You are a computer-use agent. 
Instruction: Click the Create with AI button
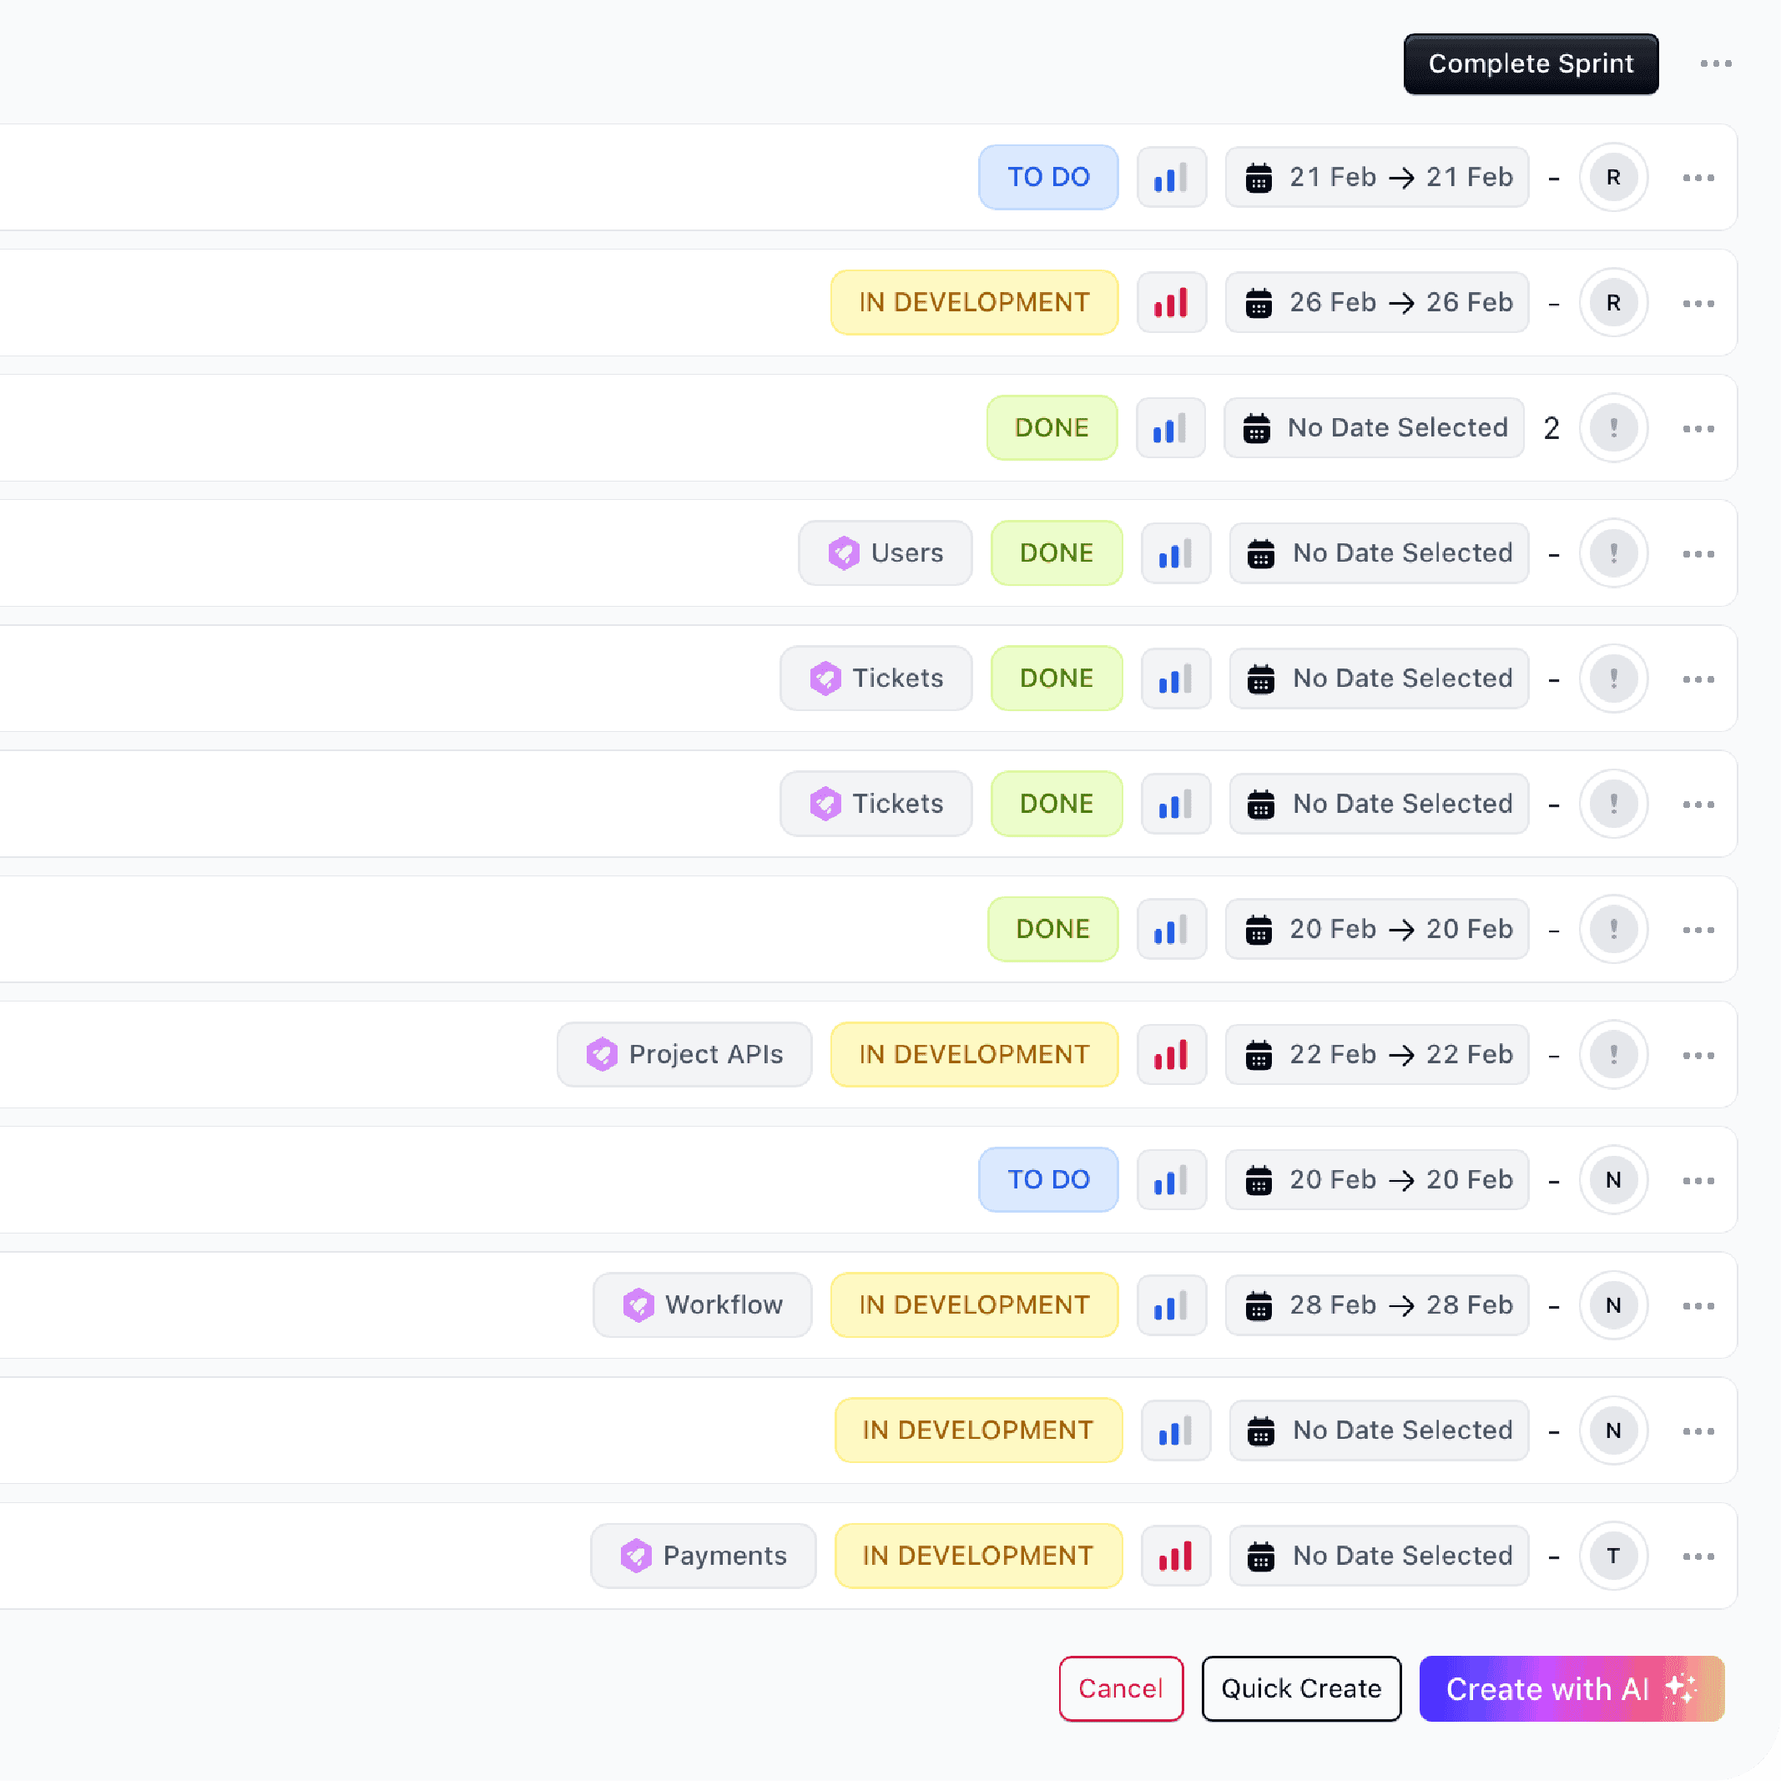point(1572,1689)
